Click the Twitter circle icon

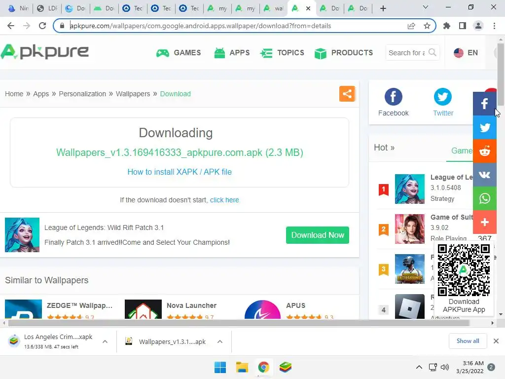442,96
